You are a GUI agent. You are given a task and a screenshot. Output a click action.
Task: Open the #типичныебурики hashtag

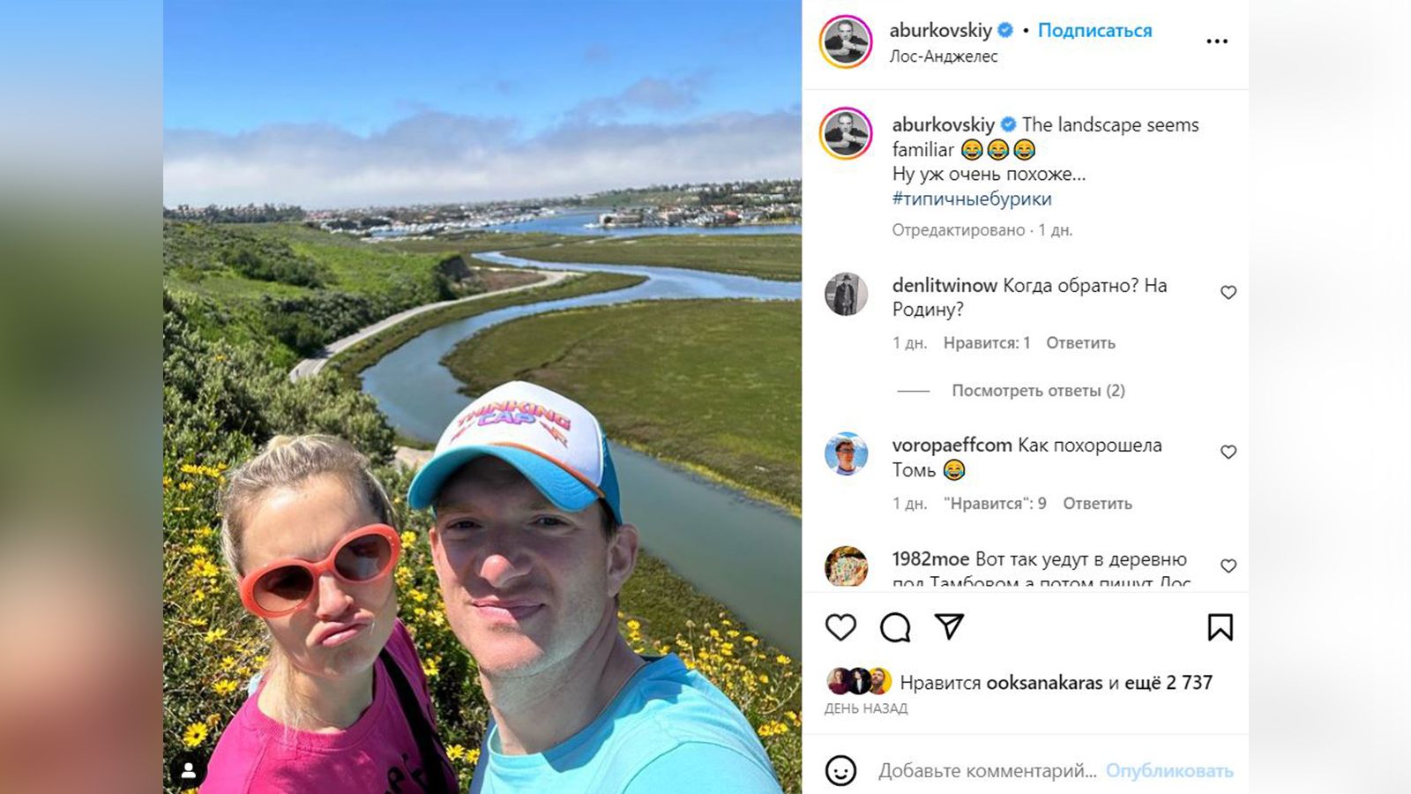(972, 198)
